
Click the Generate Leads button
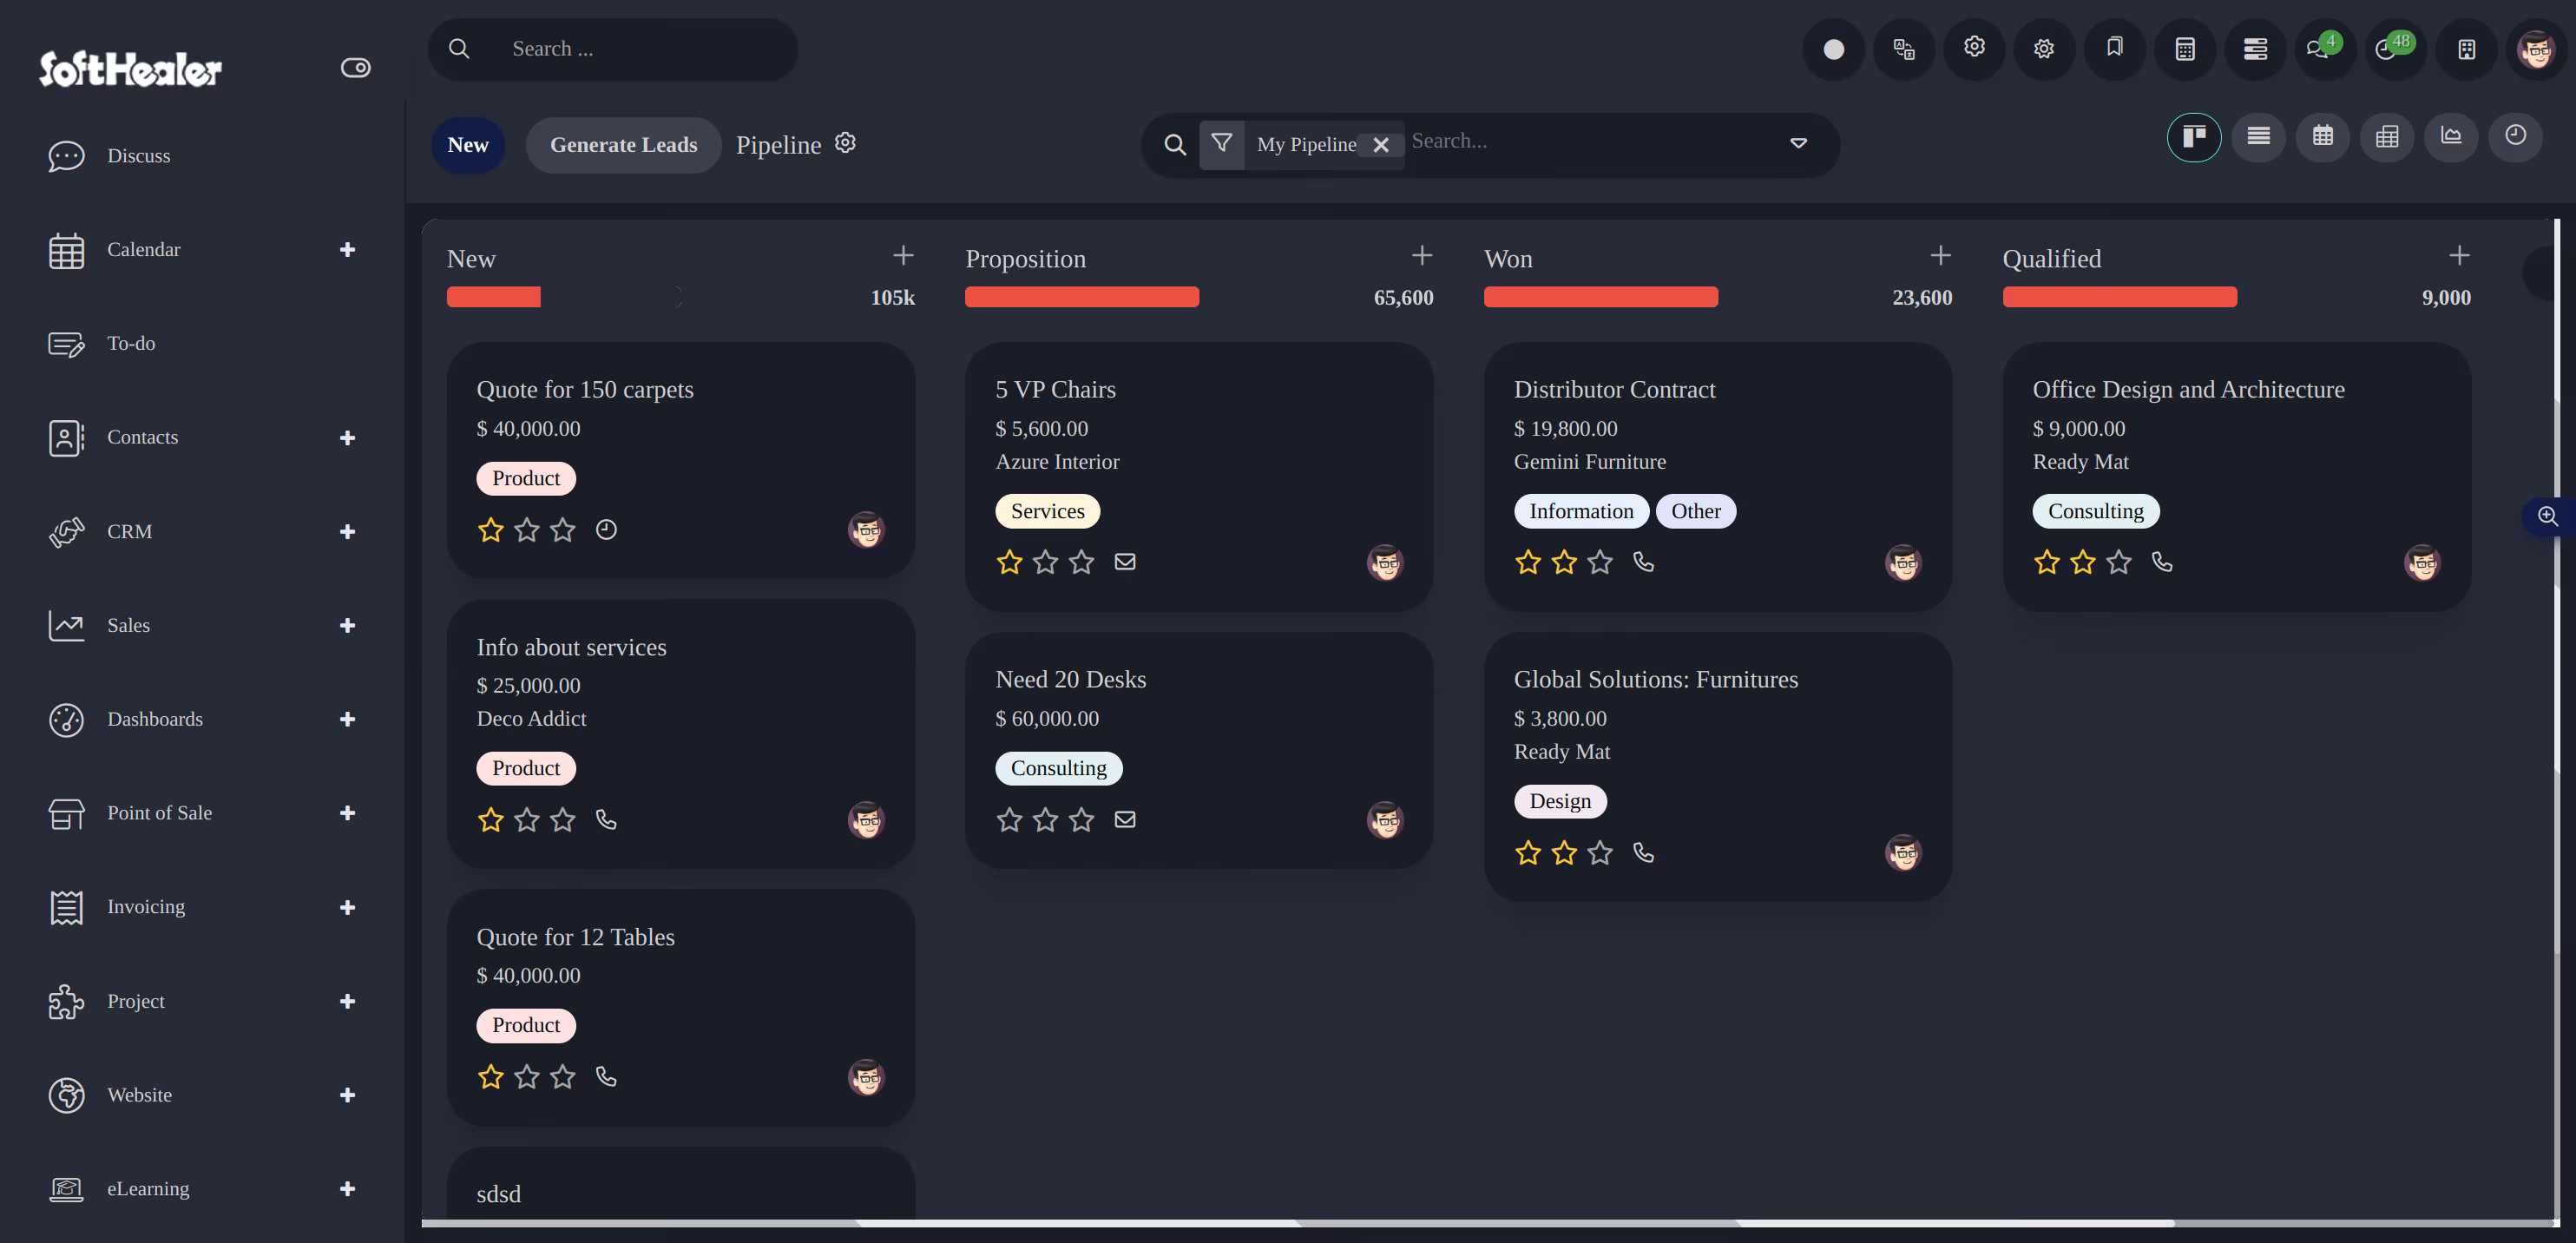[x=623, y=145]
